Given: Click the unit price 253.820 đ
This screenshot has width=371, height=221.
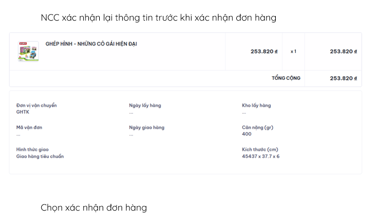Looking at the screenshot, I should tap(264, 52).
